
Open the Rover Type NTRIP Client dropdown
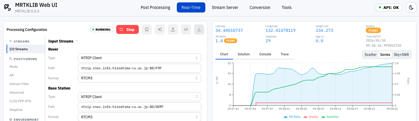pos(139,58)
